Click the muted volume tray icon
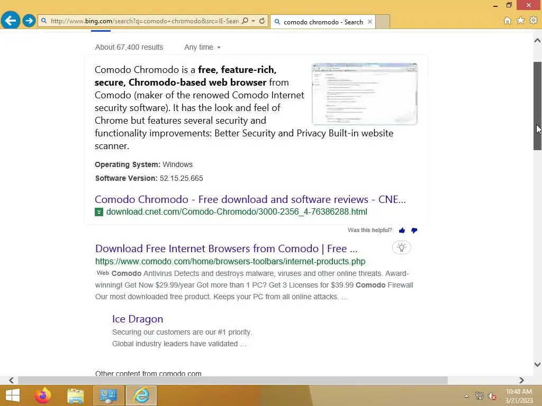This screenshot has width=542, height=406. tap(492, 396)
